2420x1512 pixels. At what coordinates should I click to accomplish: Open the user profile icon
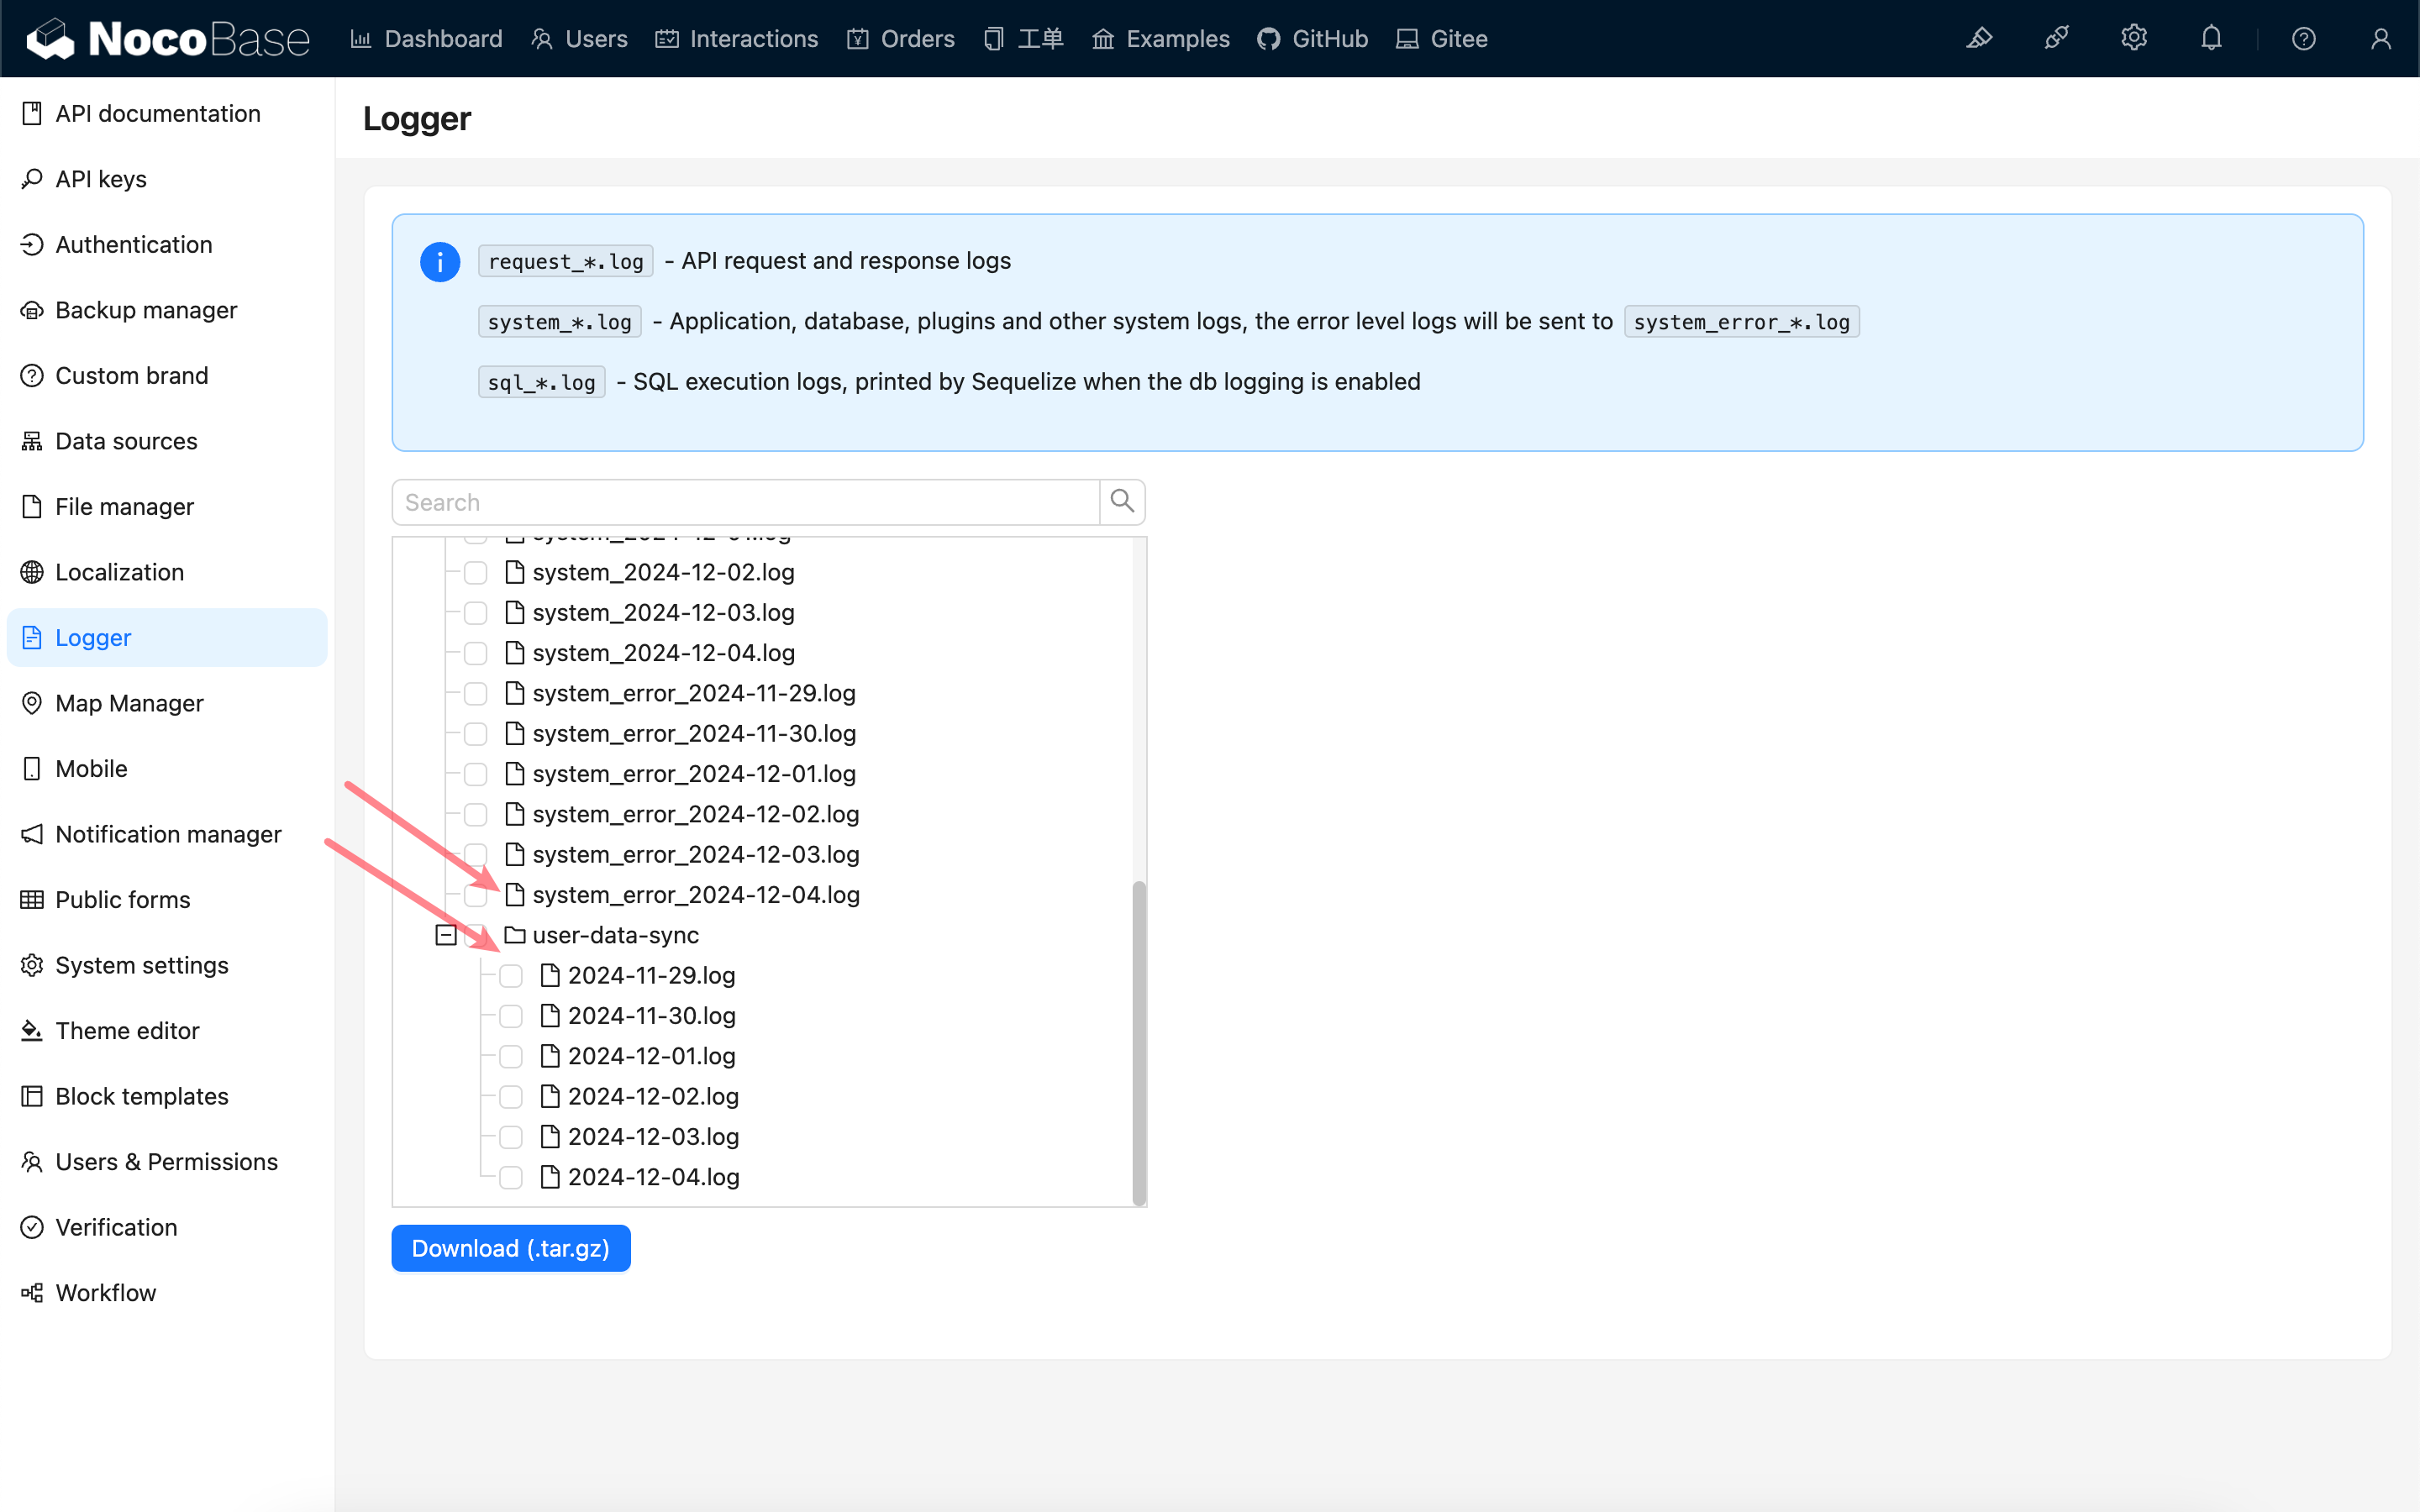(x=2380, y=39)
